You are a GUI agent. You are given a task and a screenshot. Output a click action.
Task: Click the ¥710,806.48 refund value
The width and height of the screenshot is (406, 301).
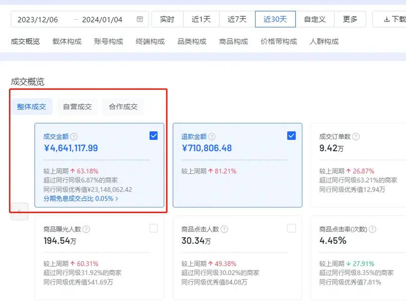coord(207,148)
